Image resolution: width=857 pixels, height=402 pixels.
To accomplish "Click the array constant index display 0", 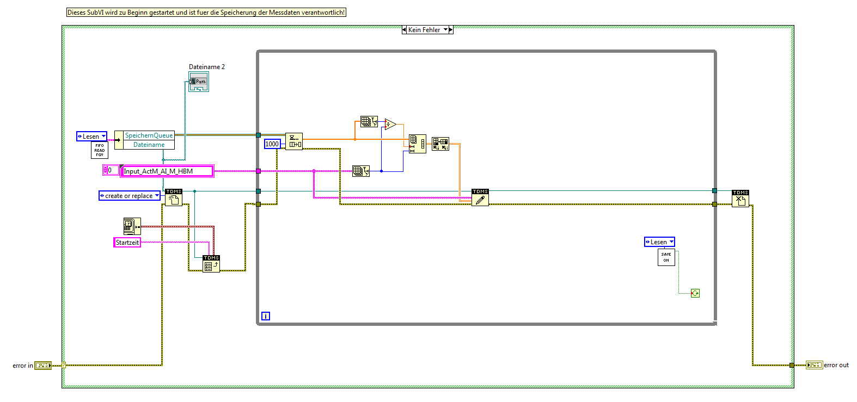I will [x=111, y=170].
